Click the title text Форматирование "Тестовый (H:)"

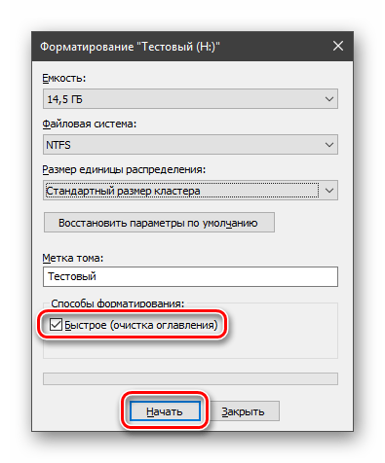click(130, 47)
